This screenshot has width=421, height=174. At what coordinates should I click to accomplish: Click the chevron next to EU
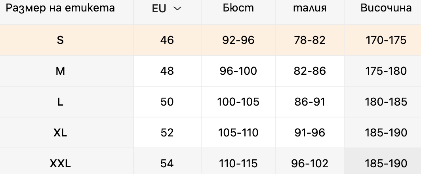177,9
